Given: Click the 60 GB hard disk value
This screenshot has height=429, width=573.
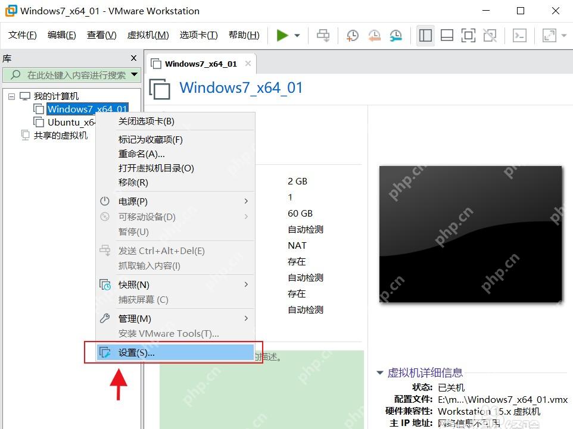Looking at the screenshot, I should 300,214.
